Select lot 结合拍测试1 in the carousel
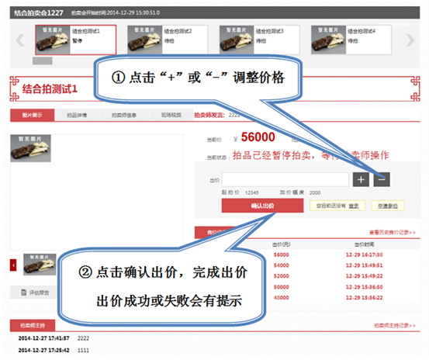The width and height of the screenshot is (429, 360). click(76, 40)
